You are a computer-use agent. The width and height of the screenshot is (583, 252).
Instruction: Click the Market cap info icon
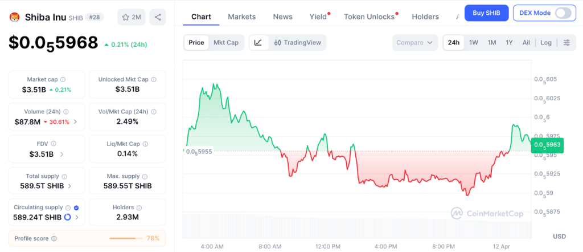63,80
